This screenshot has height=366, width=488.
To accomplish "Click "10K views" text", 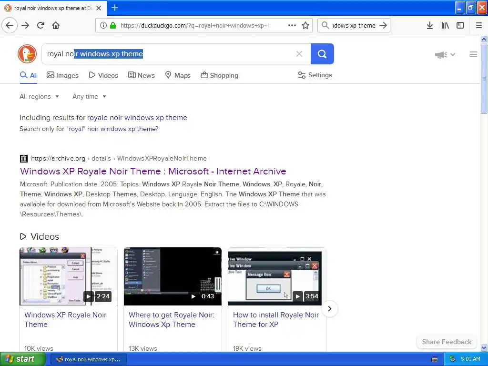I will (39, 348).
